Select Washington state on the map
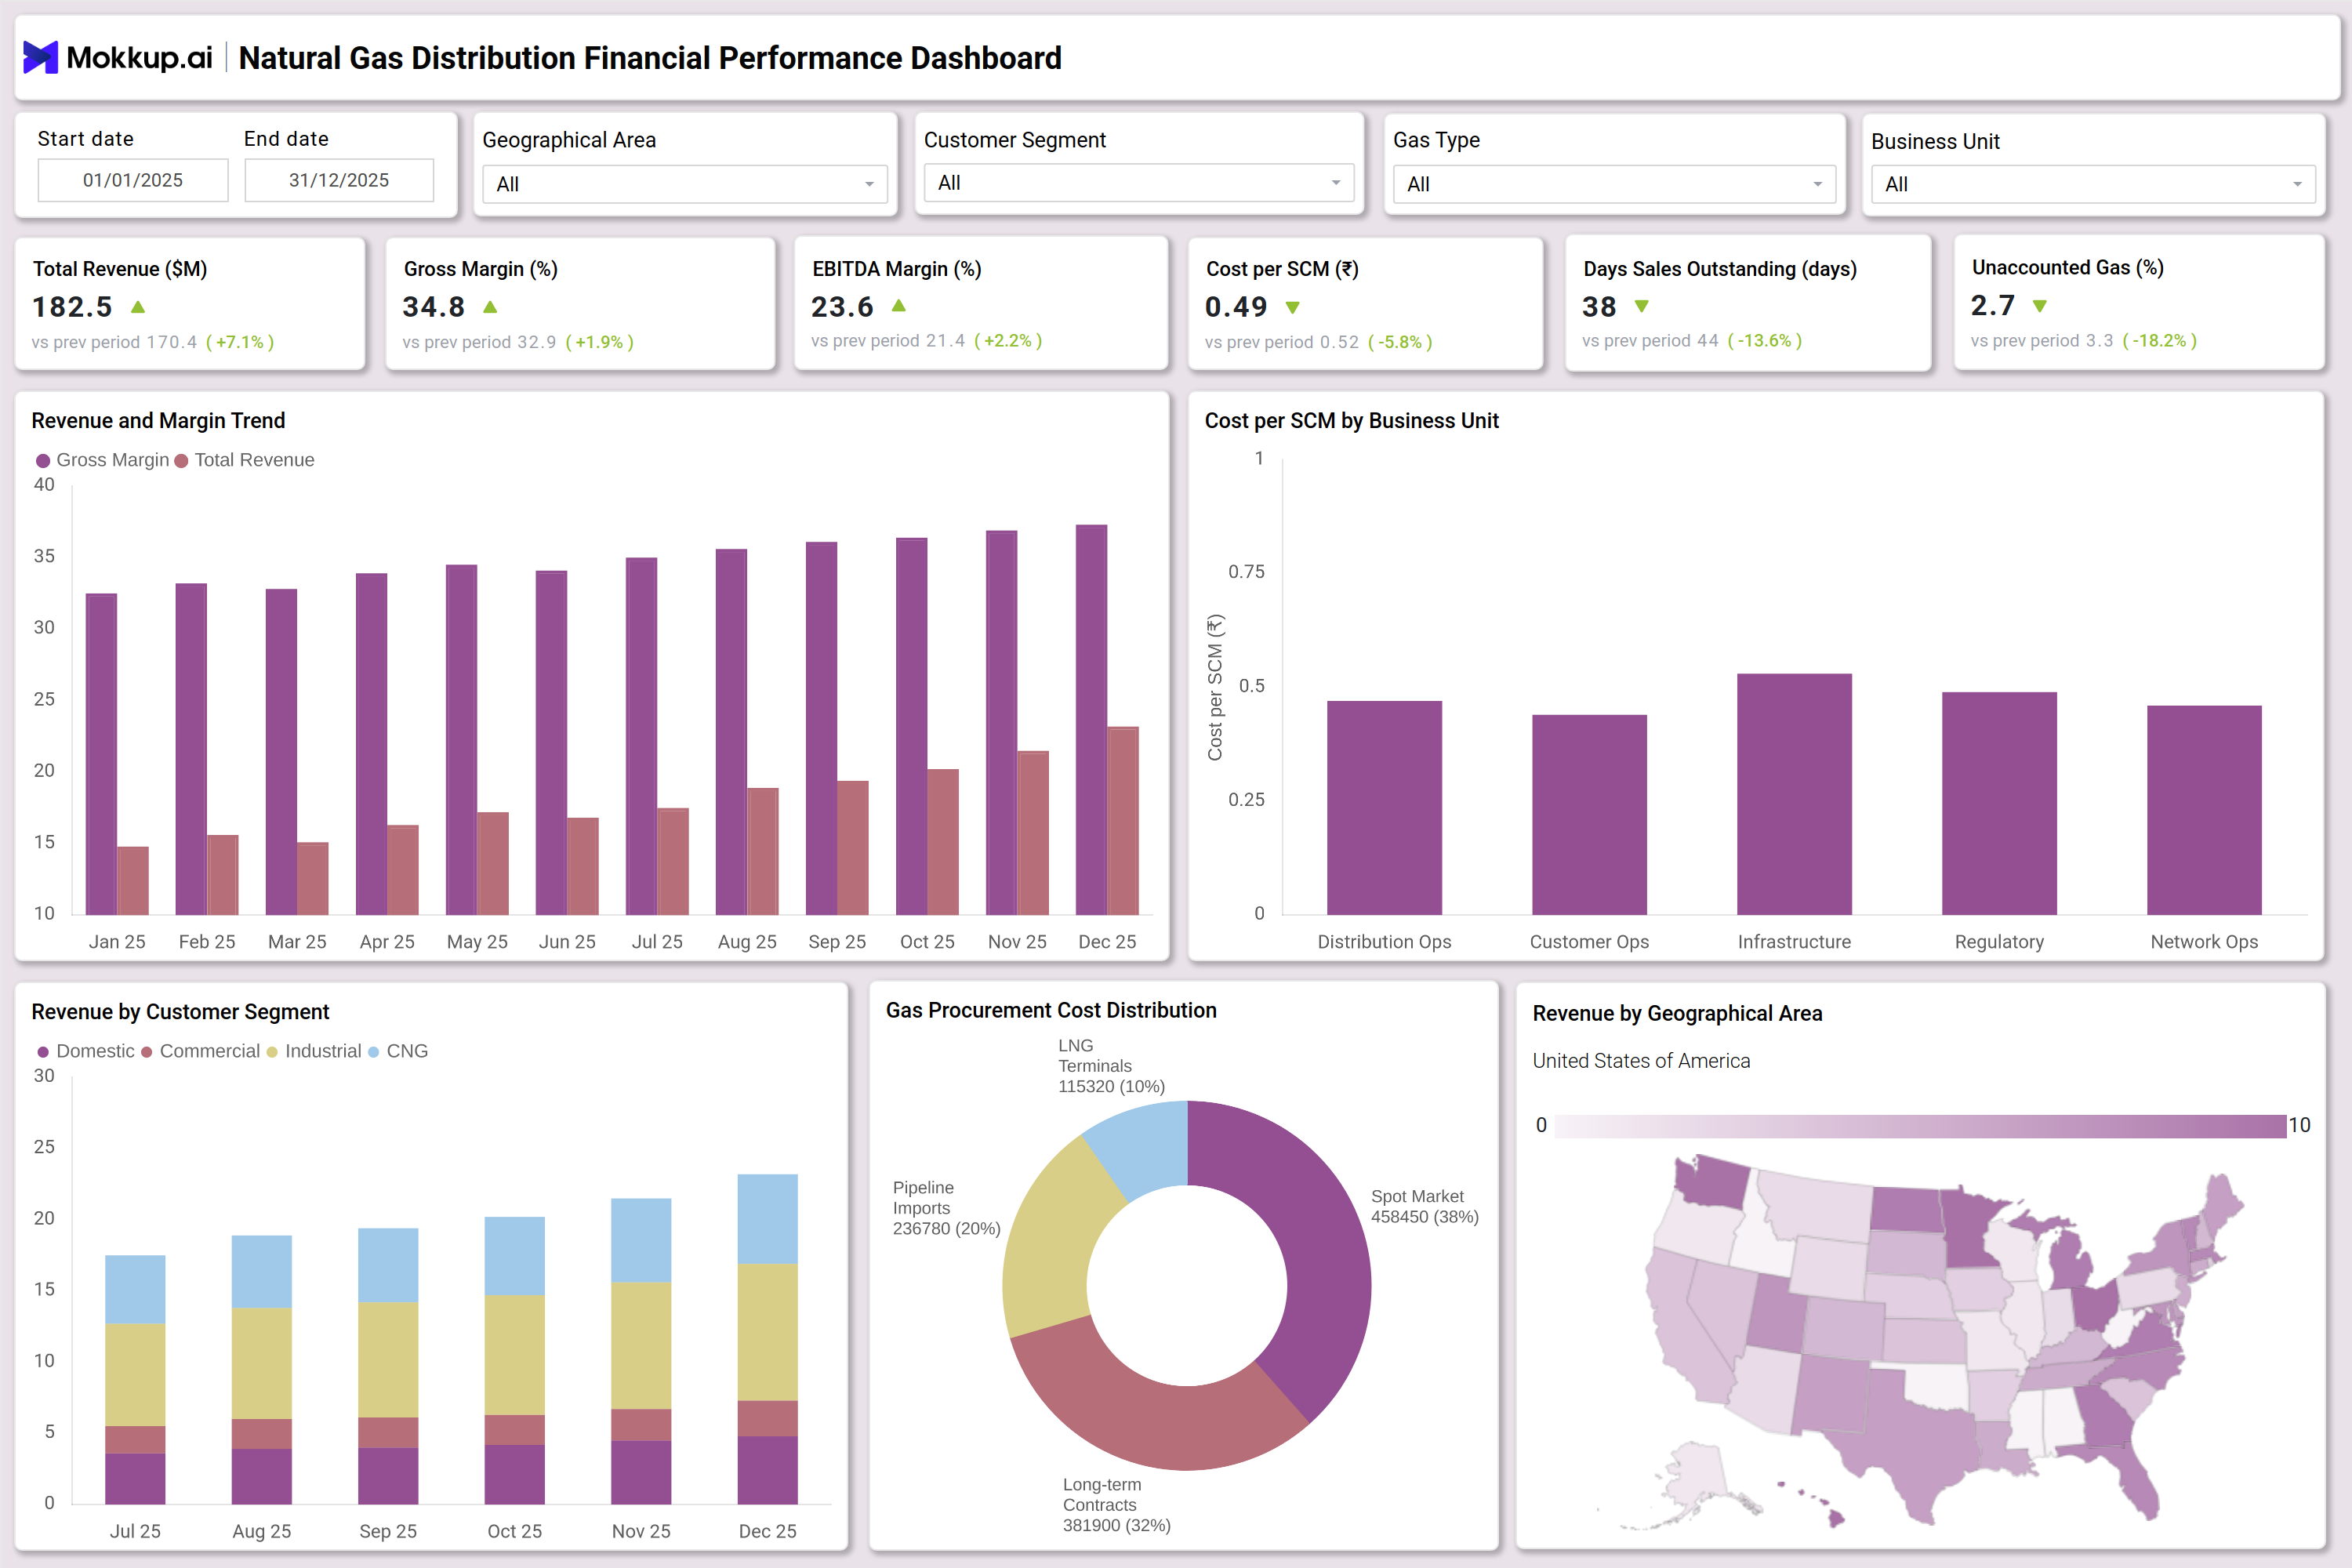Viewport: 2352px width, 1568px height. point(1712,1182)
